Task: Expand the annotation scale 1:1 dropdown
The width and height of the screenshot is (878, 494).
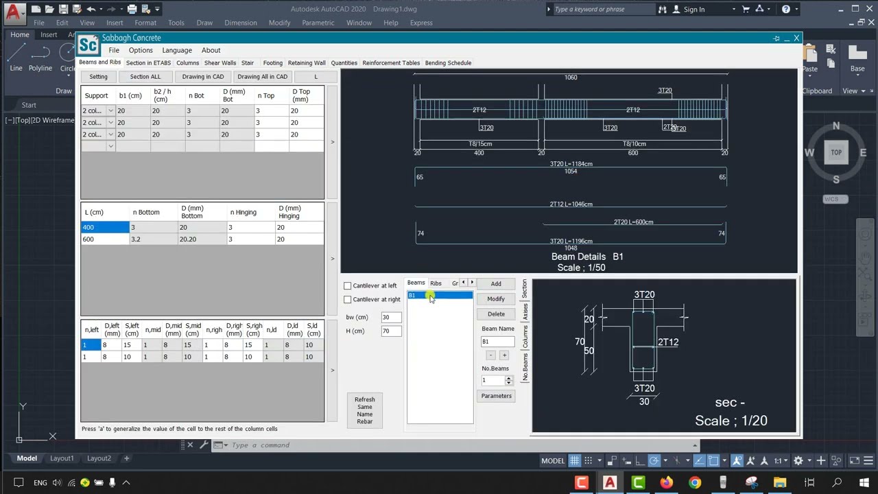Action: coord(782,460)
